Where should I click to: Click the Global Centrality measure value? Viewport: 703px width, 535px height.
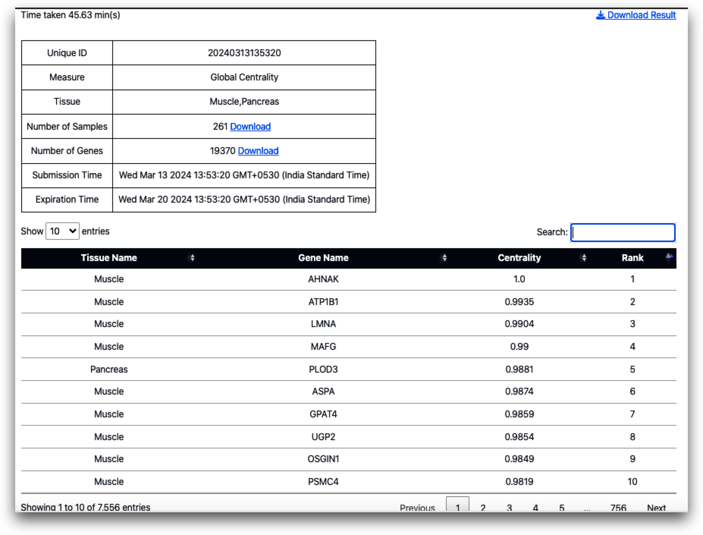(x=244, y=77)
